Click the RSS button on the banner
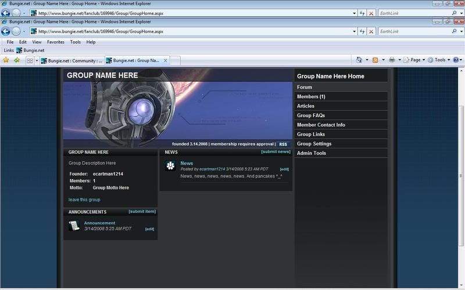Screen dimensions: 465x290 [283, 144]
